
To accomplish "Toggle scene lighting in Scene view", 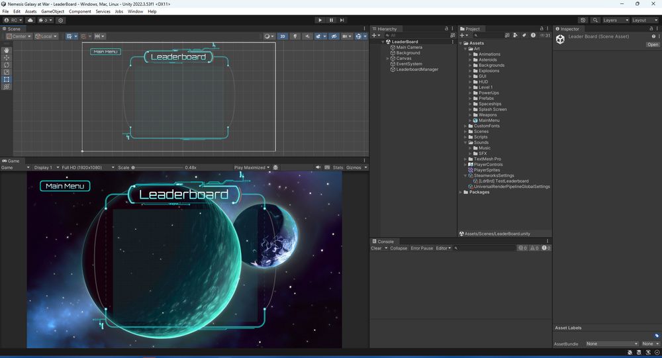I will click(x=295, y=36).
